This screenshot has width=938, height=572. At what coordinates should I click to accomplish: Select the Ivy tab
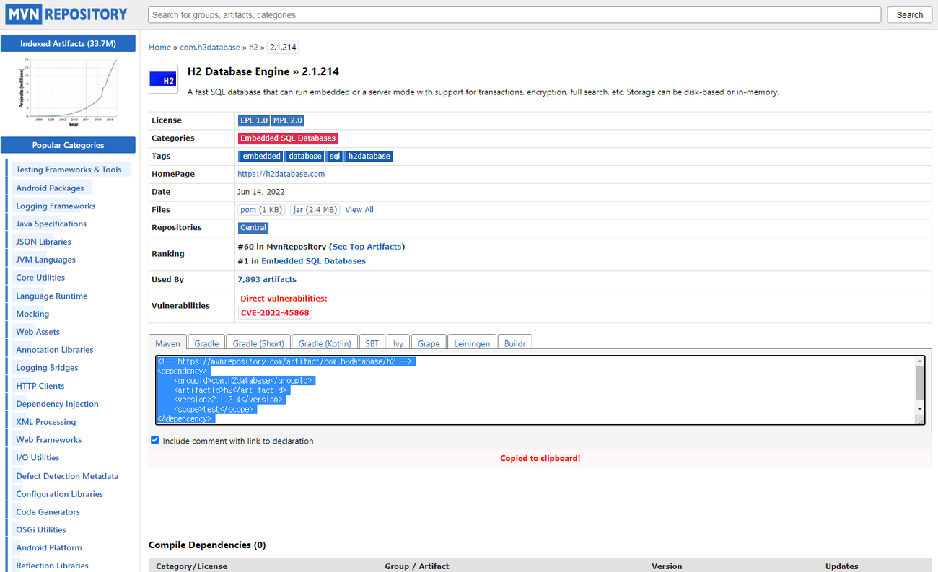pos(398,343)
